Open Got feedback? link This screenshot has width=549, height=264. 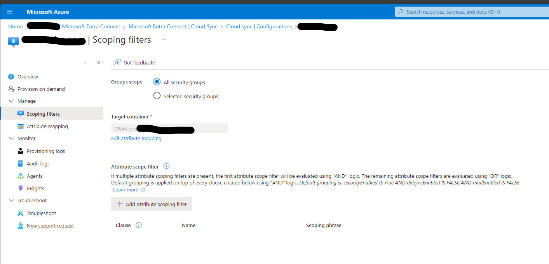point(139,63)
